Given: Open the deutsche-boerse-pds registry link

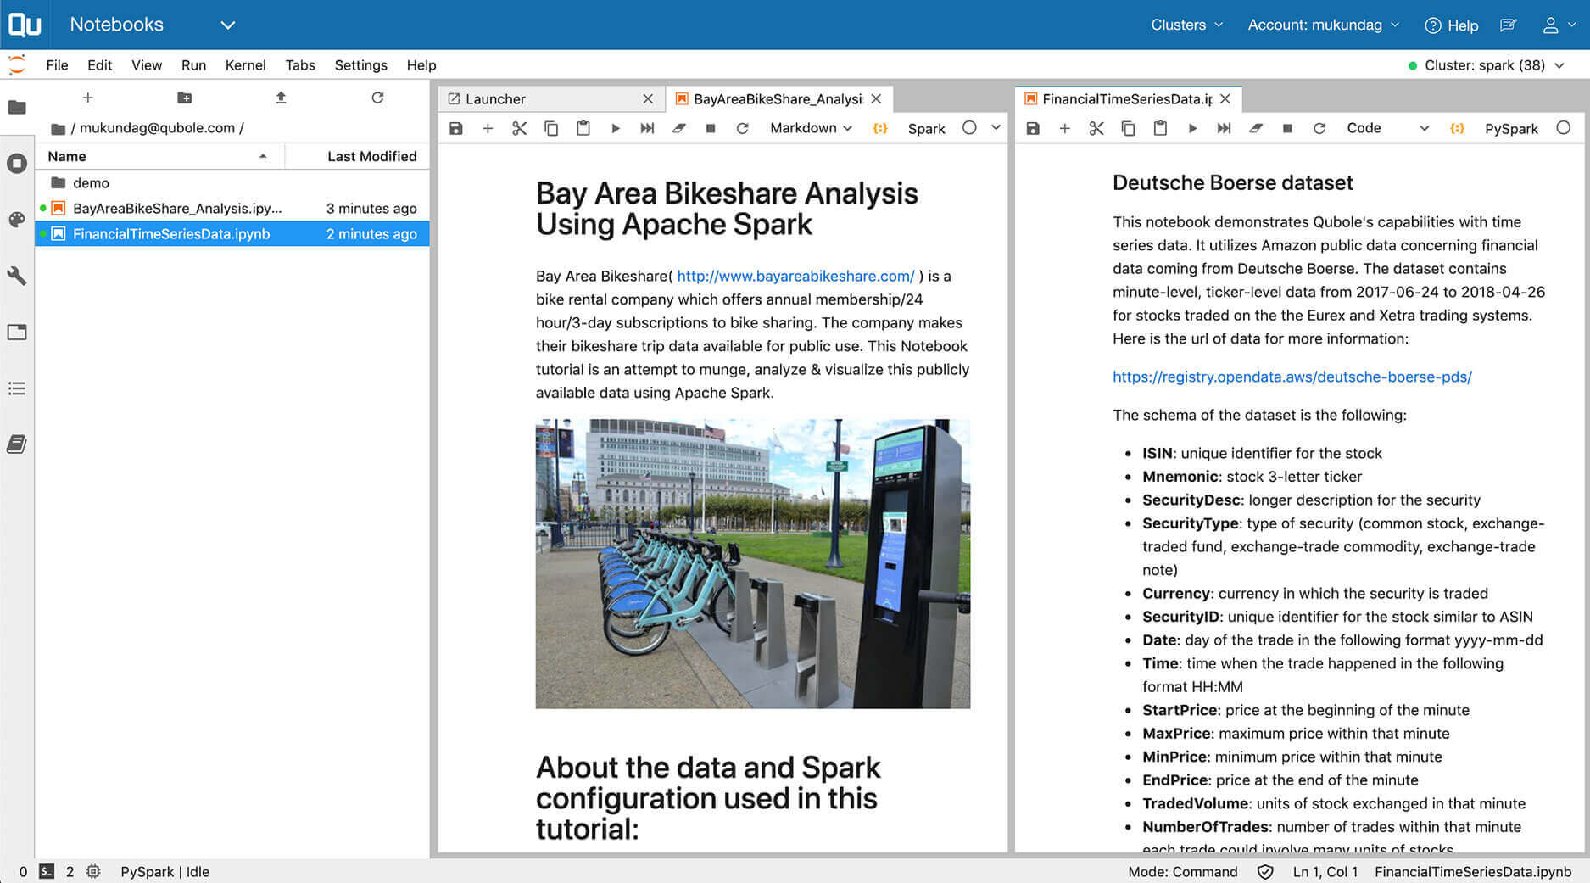Looking at the screenshot, I should coord(1292,377).
